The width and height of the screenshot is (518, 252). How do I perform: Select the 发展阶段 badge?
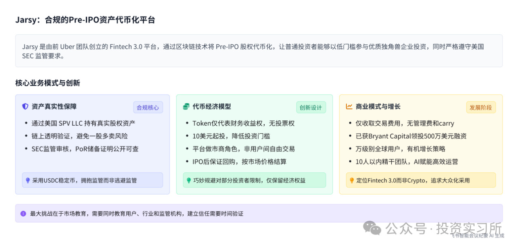coord(481,107)
